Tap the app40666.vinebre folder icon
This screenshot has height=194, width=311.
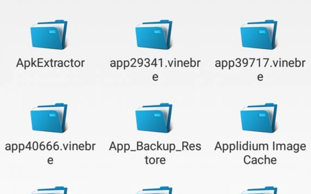pos(49,118)
